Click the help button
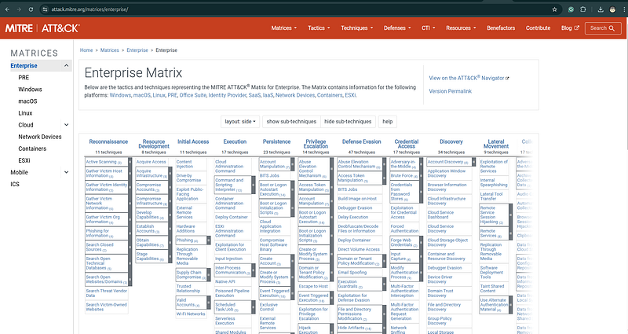Image resolution: width=628 pixels, height=334 pixels. point(387,122)
